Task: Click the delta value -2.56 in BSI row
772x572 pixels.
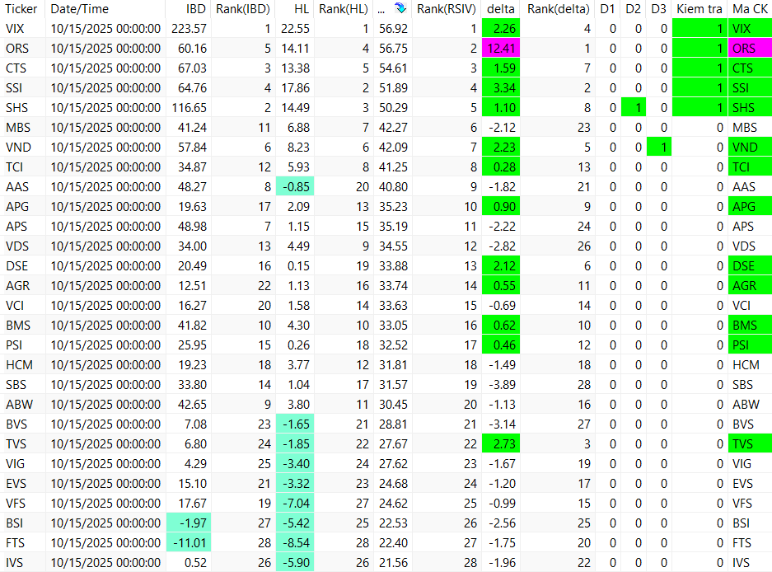Action: point(503,523)
